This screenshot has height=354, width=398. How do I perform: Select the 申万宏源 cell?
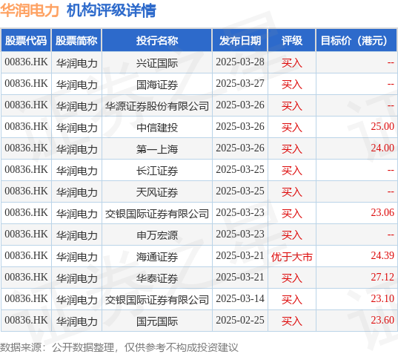click(157, 235)
